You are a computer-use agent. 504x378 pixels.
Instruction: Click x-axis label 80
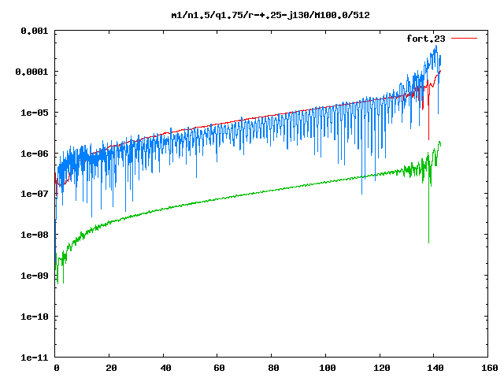pyautogui.click(x=273, y=368)
